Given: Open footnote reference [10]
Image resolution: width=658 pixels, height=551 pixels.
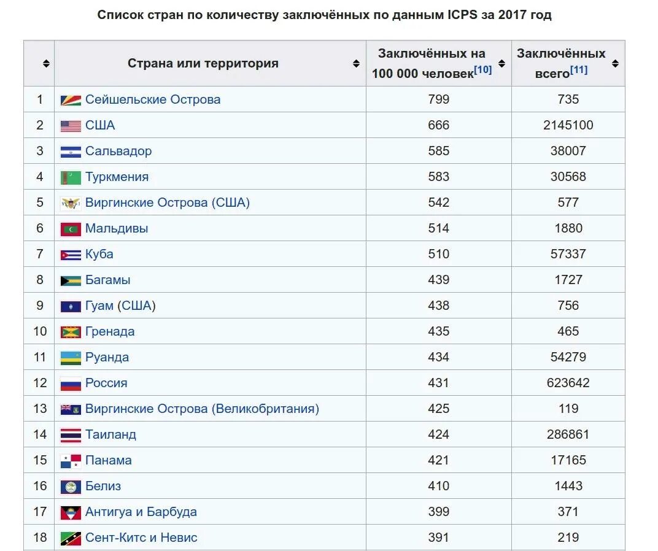Looking at the screenshot, I should pos(483,70).
